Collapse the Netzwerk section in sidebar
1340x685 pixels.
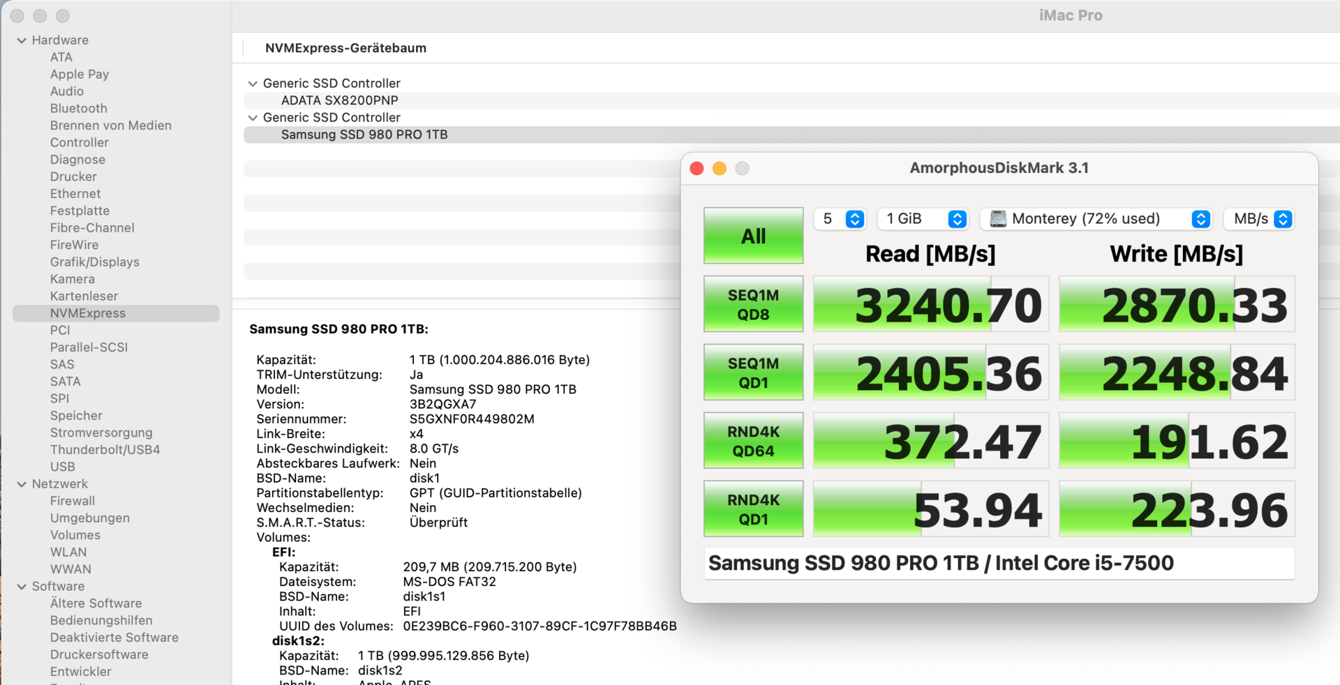click(x=22, y=484)
